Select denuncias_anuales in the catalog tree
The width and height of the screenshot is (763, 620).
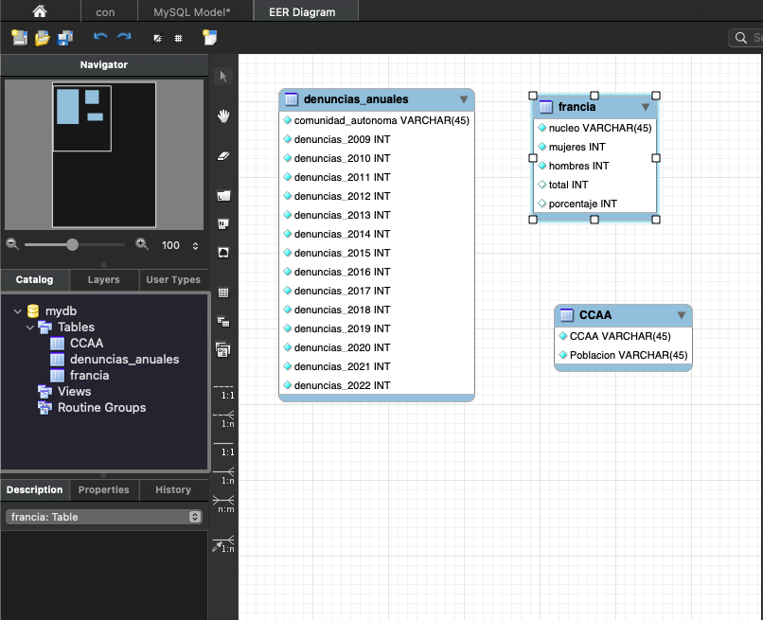pyautogui.click(x=123, y=359)
